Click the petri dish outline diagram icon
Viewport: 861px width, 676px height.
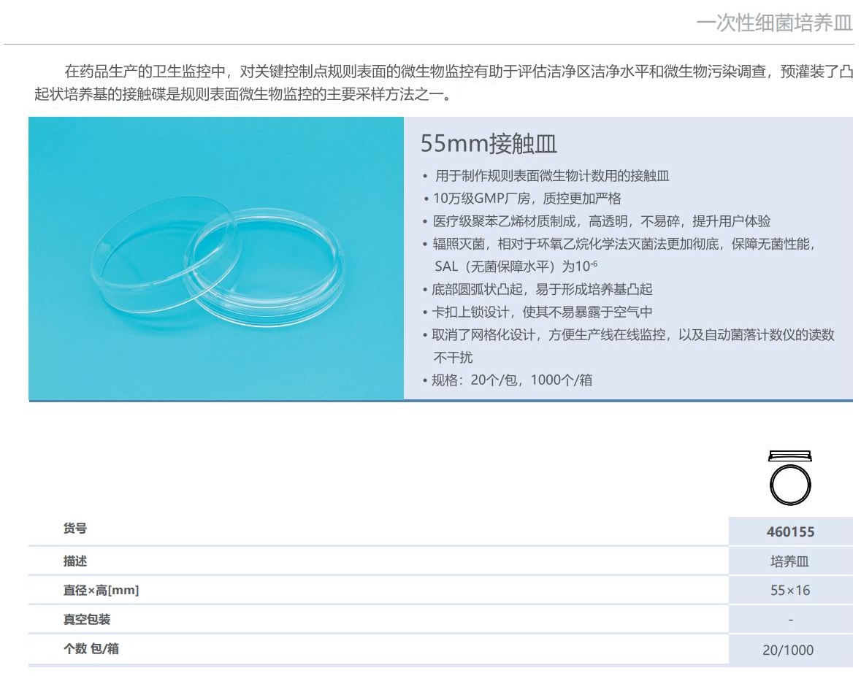[x=789, y=477]
